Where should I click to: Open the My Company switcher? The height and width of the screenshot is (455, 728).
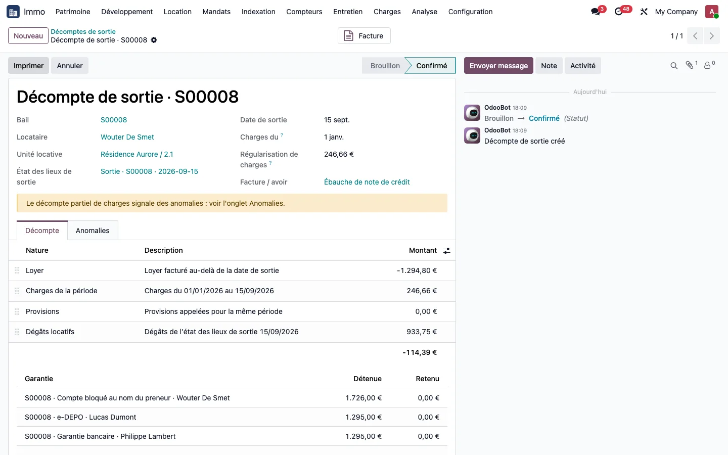(676, 12)
